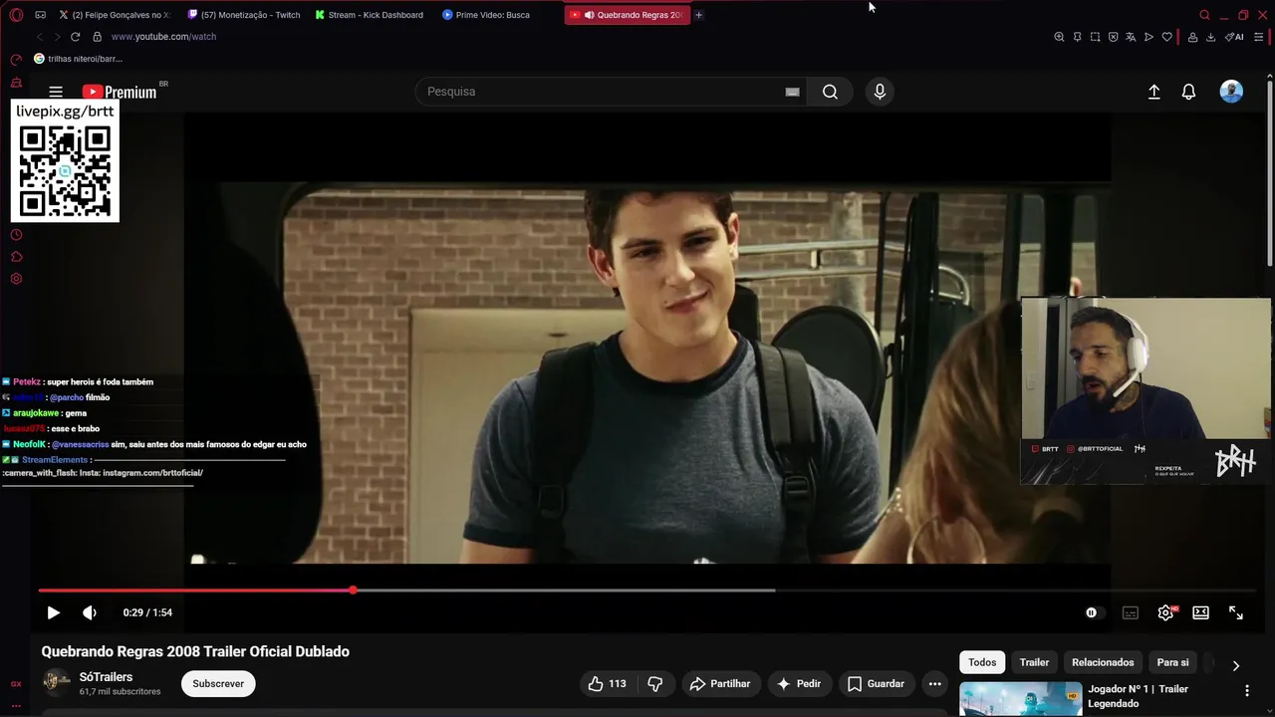Open a new browser tab
The height and width of the screenshot is (717, 1275).
pyautogui.click(x=698, y=15)
